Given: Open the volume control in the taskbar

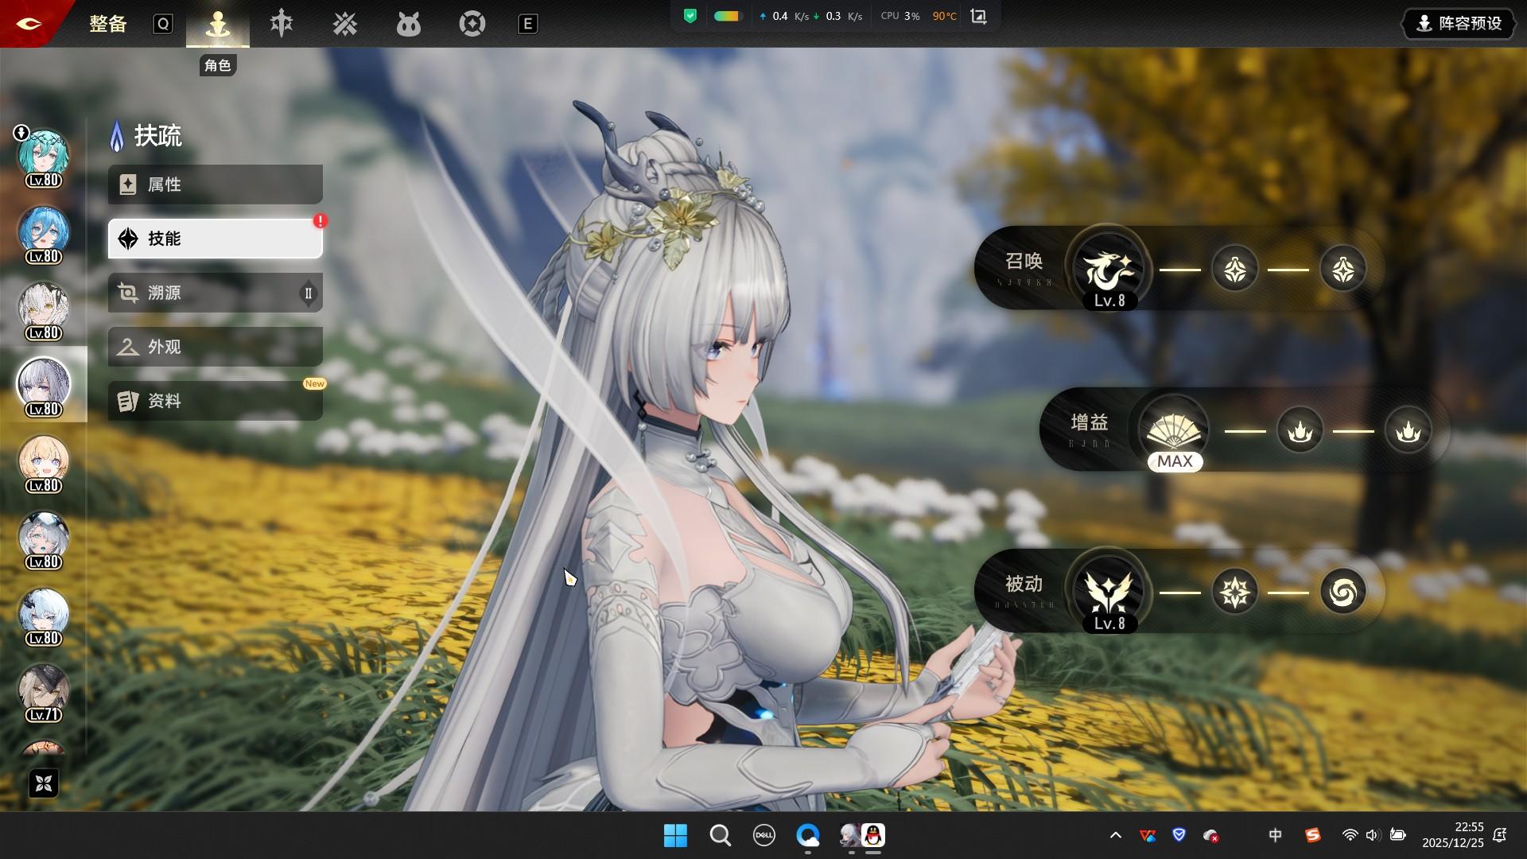Looking at the screenshot, I should 1372,835.
